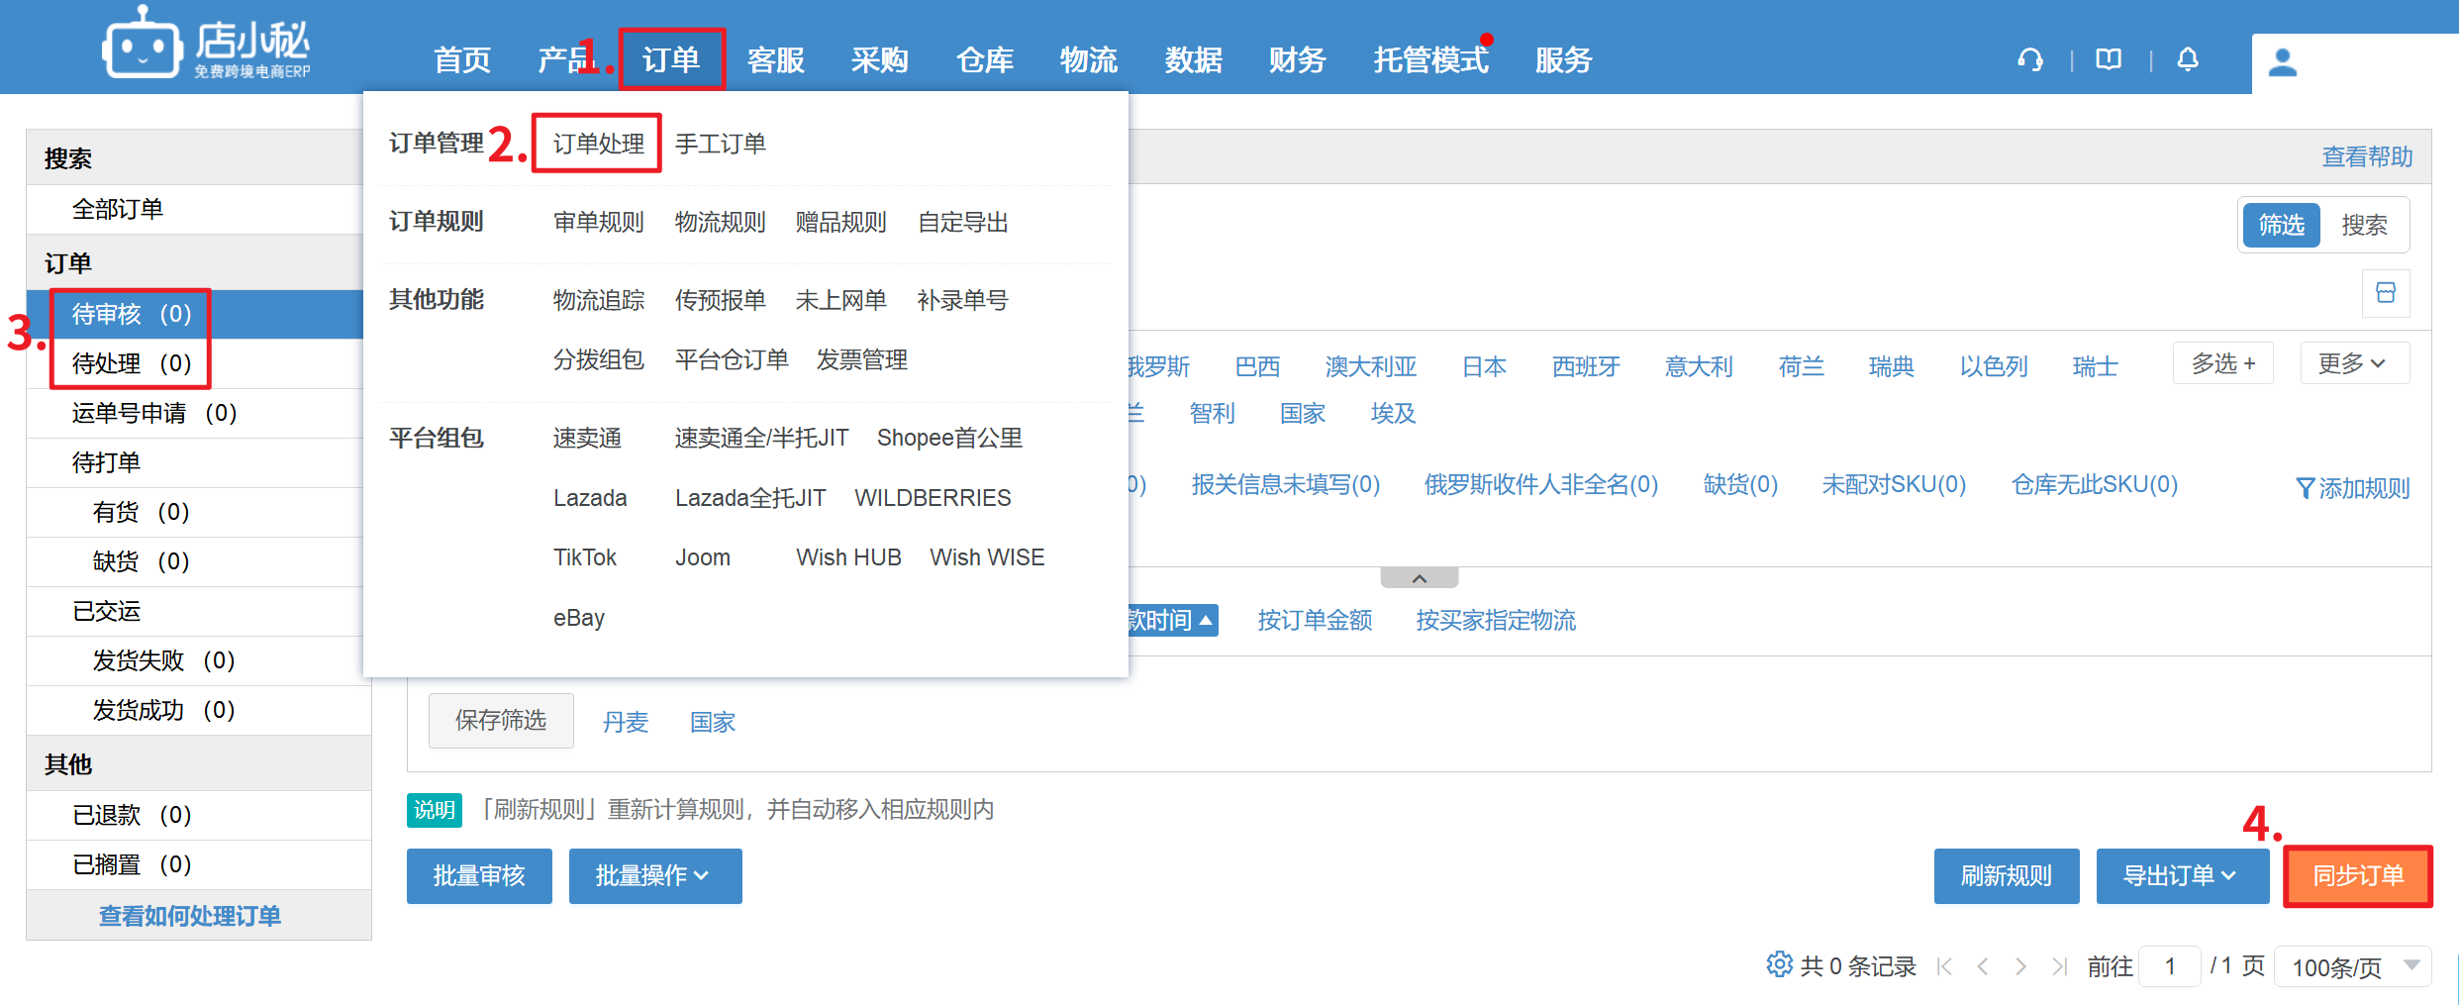This screenshot has height=1005, width=2459.
Task: Click the user profile avatar icon
Action: coord(2282,62)
